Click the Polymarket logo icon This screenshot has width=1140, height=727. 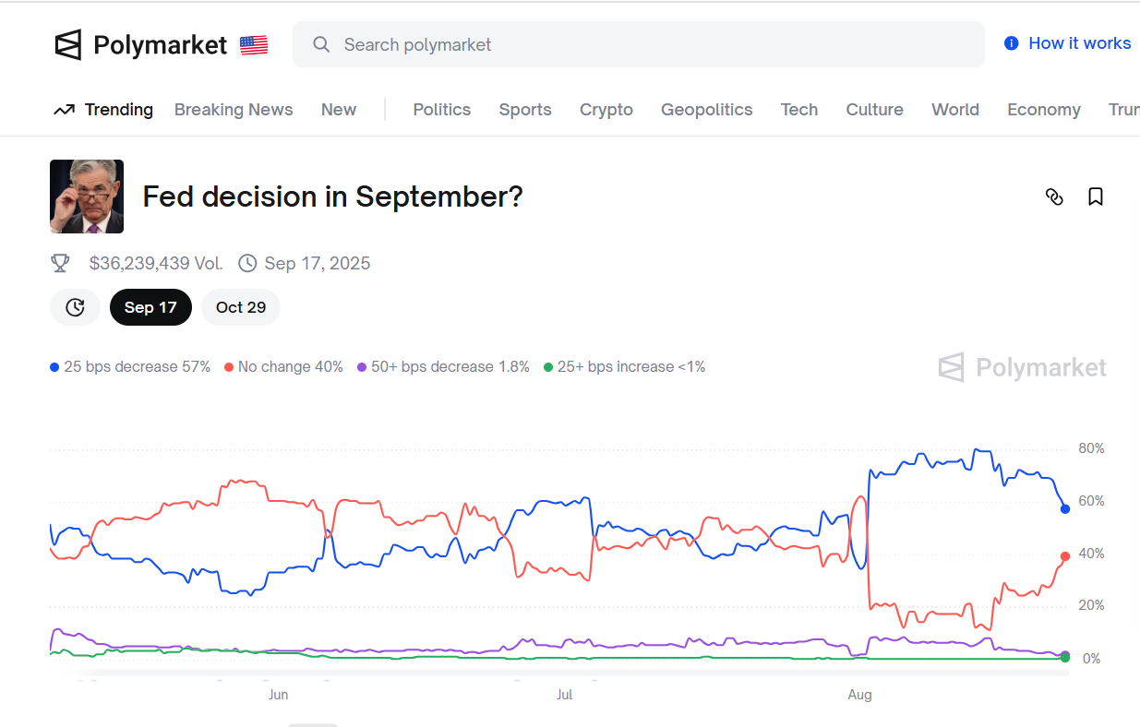point(68,44)
